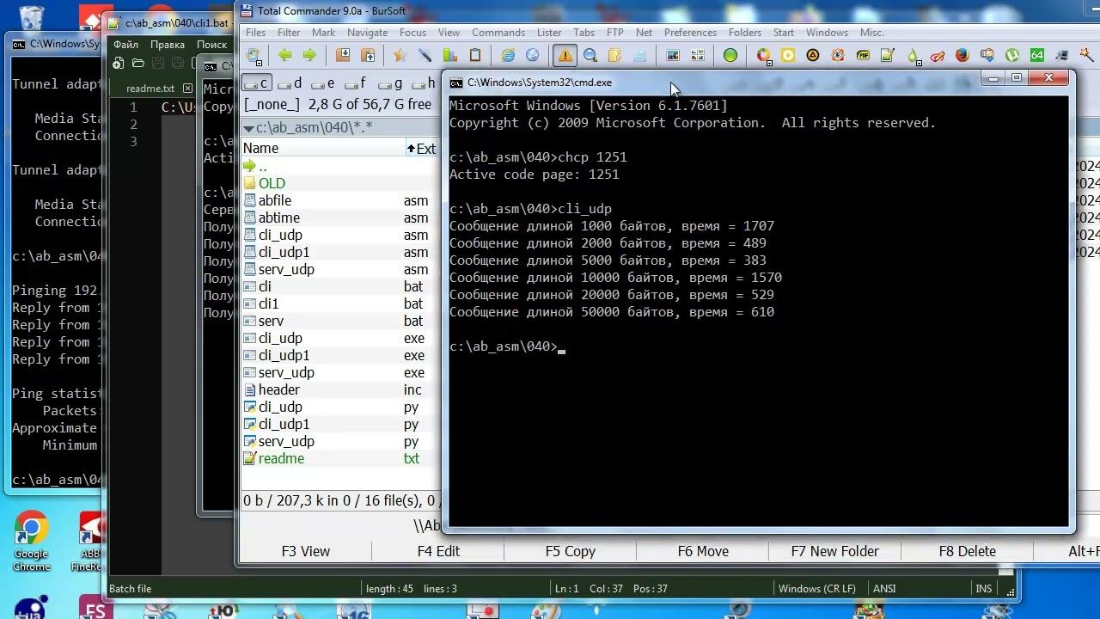1100x619 pixels.
Task: Open the Commands menu
Action: click(498, 33)
